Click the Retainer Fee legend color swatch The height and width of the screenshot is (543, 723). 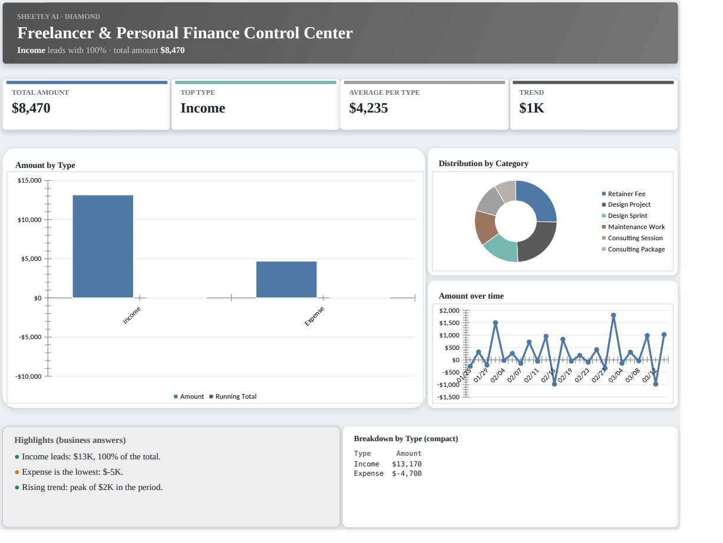point(603,194)
